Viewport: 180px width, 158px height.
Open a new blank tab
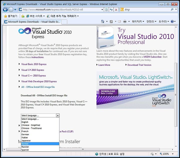(x=64, y=22)
